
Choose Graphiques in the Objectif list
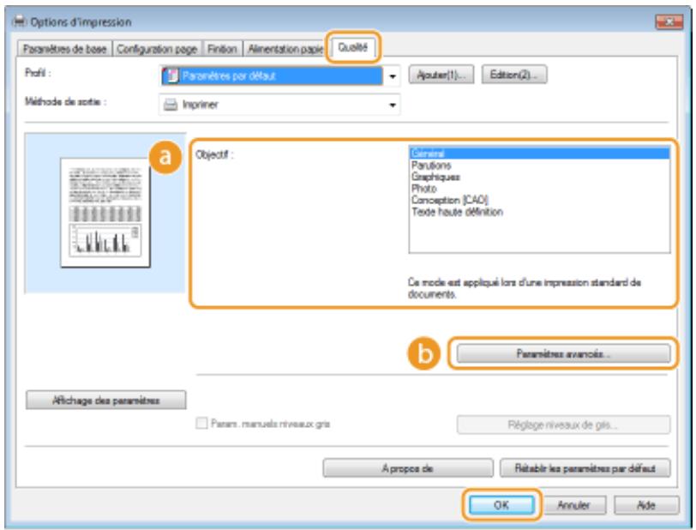click(539, 177)
